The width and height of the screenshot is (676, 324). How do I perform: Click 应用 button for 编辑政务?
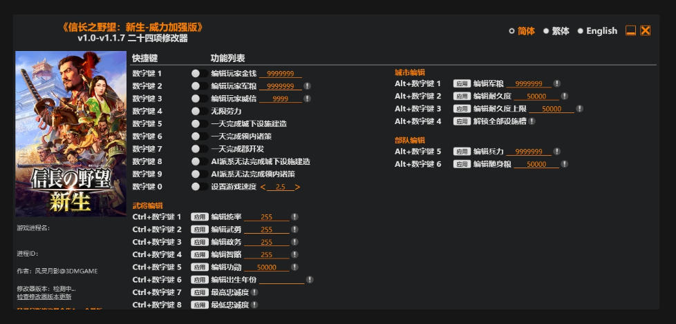[x=200, y=242]
